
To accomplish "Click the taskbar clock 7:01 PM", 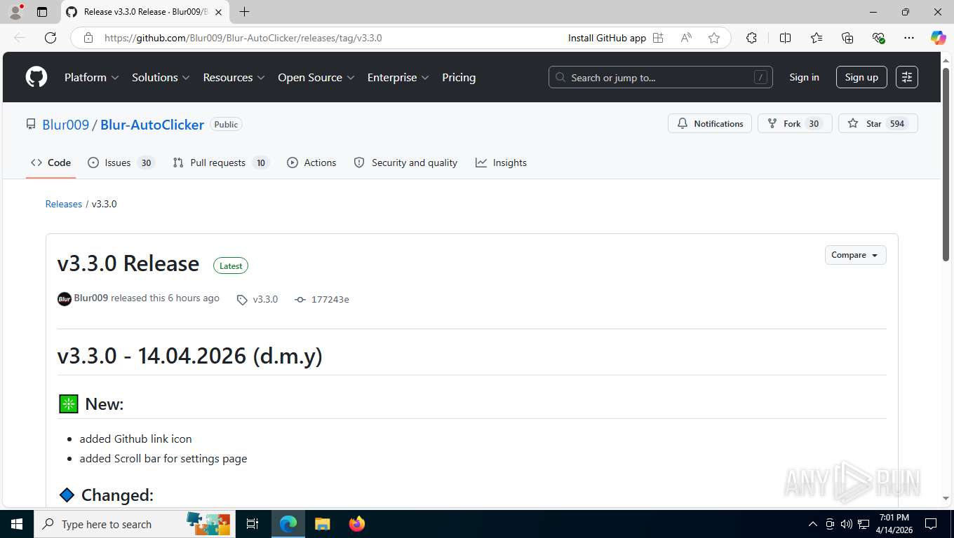I will (894, 524).
